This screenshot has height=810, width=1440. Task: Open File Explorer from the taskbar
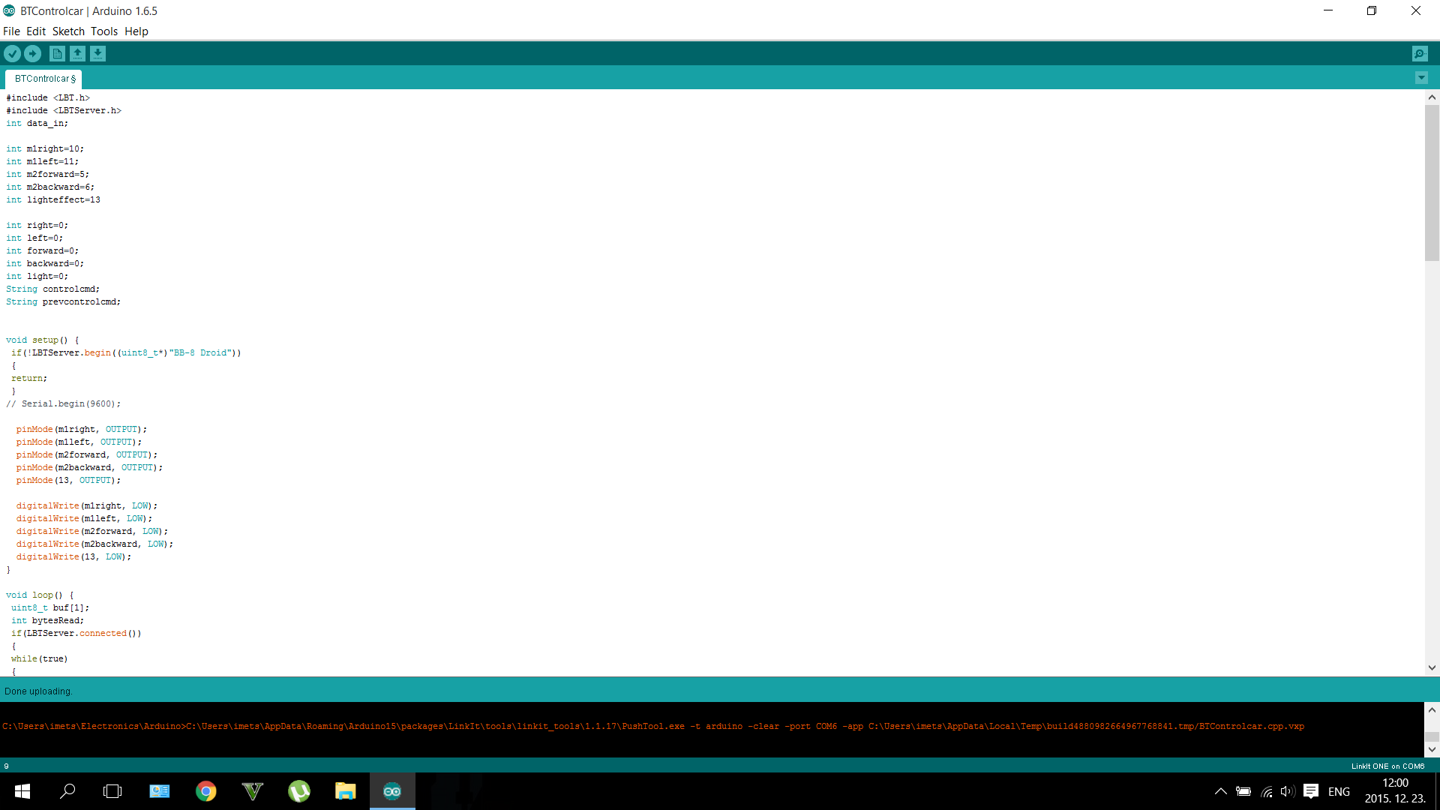pos(345,790)
